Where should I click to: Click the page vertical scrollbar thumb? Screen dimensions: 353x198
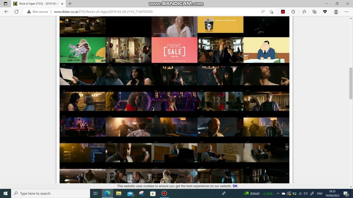351,83
